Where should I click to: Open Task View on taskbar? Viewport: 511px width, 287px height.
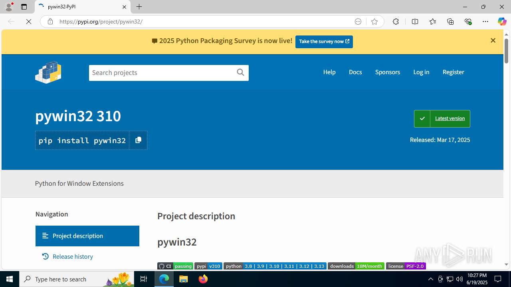(144, 279)
